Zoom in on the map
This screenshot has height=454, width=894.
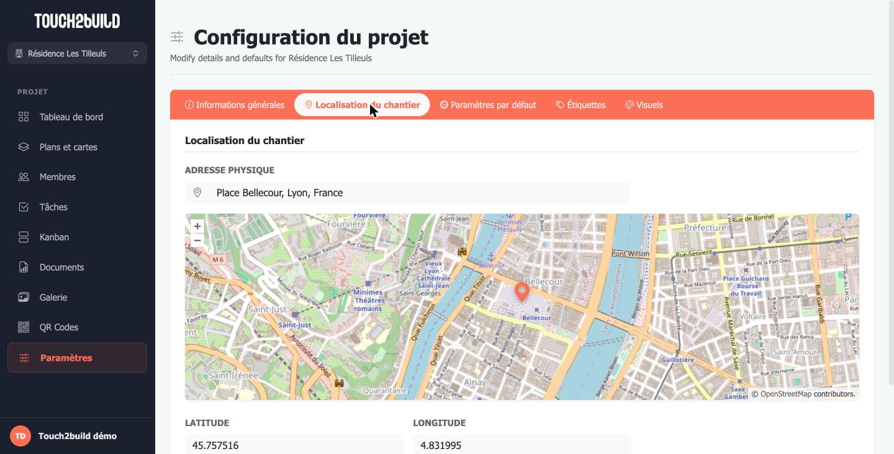coord(197,227)
